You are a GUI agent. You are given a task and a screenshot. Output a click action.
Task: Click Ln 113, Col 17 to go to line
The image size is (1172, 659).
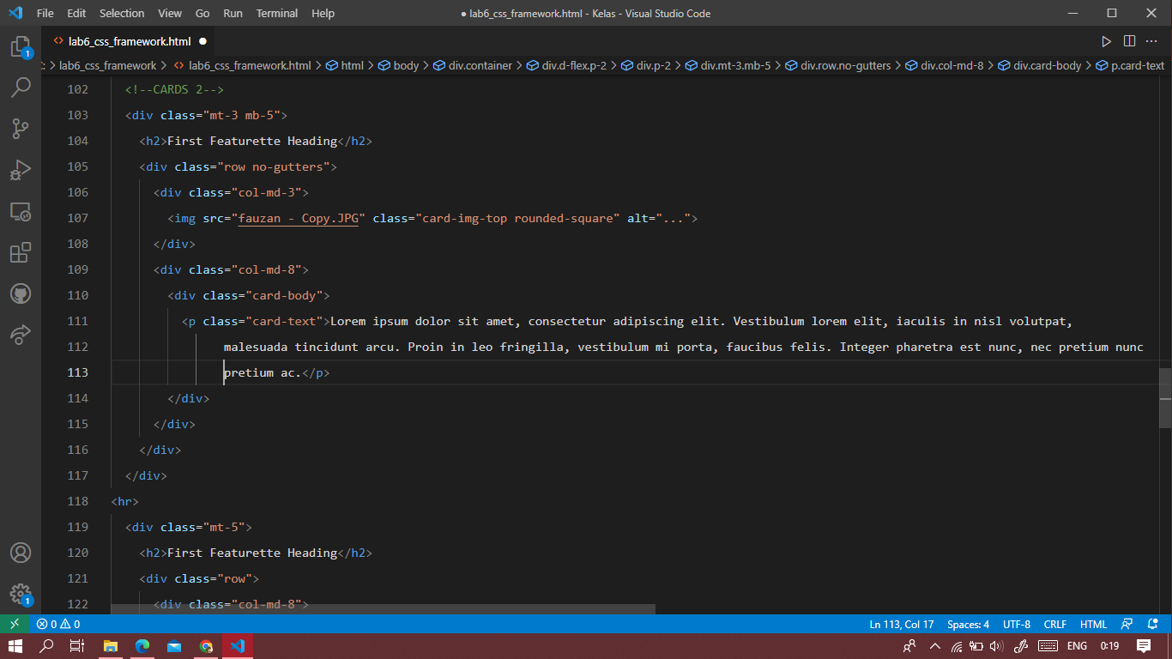(901, 624)
